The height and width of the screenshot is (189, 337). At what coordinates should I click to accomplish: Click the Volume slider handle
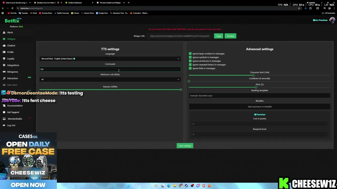coord(181,90)
